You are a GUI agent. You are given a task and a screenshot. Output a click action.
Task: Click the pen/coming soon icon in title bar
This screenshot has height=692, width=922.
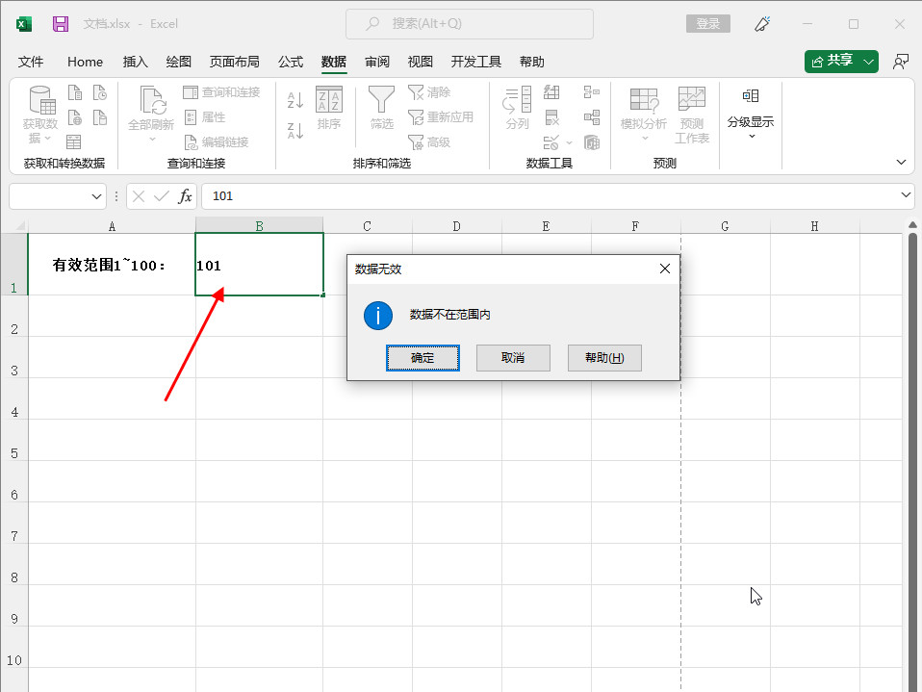click(762, 23)
